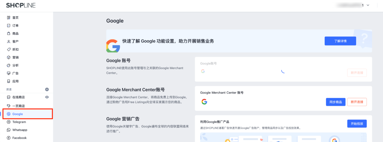Open the 折扣 discount tag icon
Viewport: 383px width, 142px height.
pos(9,49)
